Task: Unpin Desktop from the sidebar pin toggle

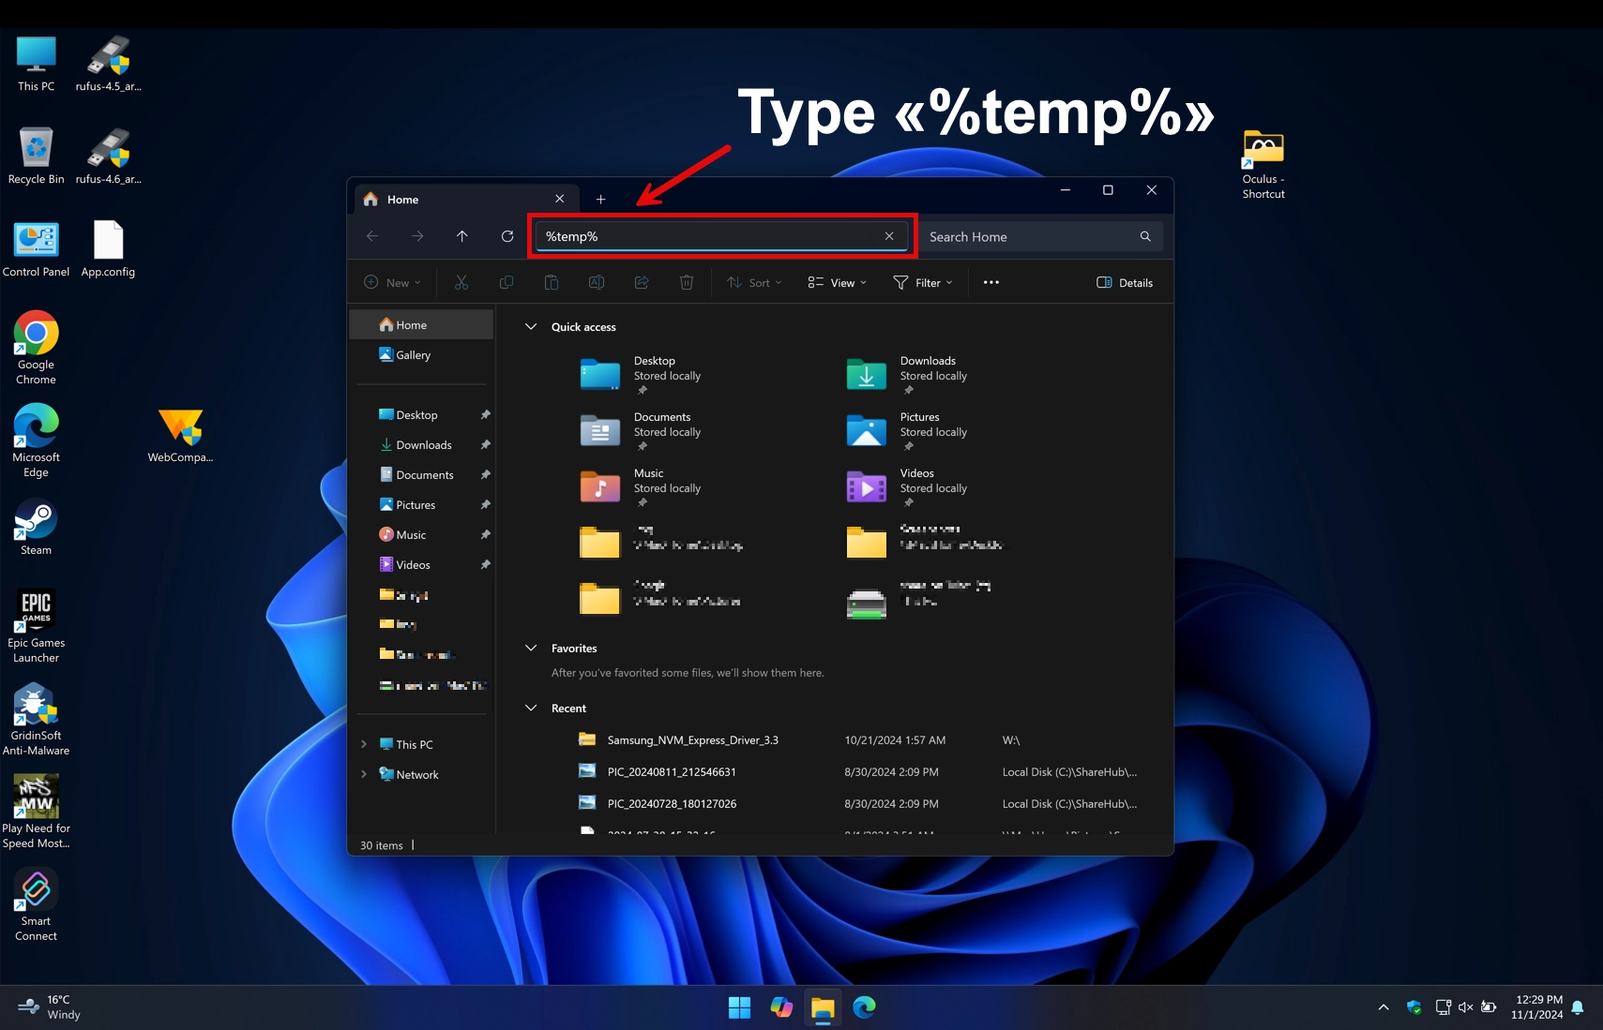Action: pos(487,414)
